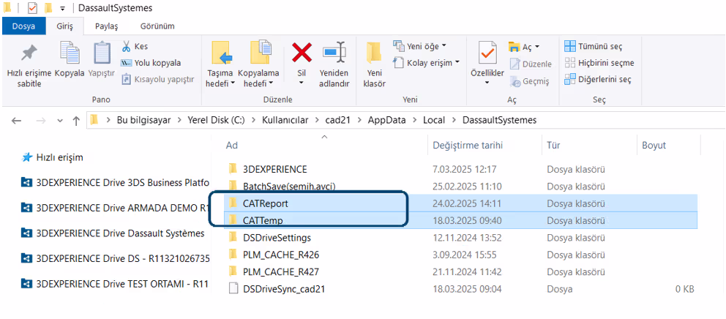Expand the Sil dropdown arrow
726x319 pixels.
(x=302, y=83)
